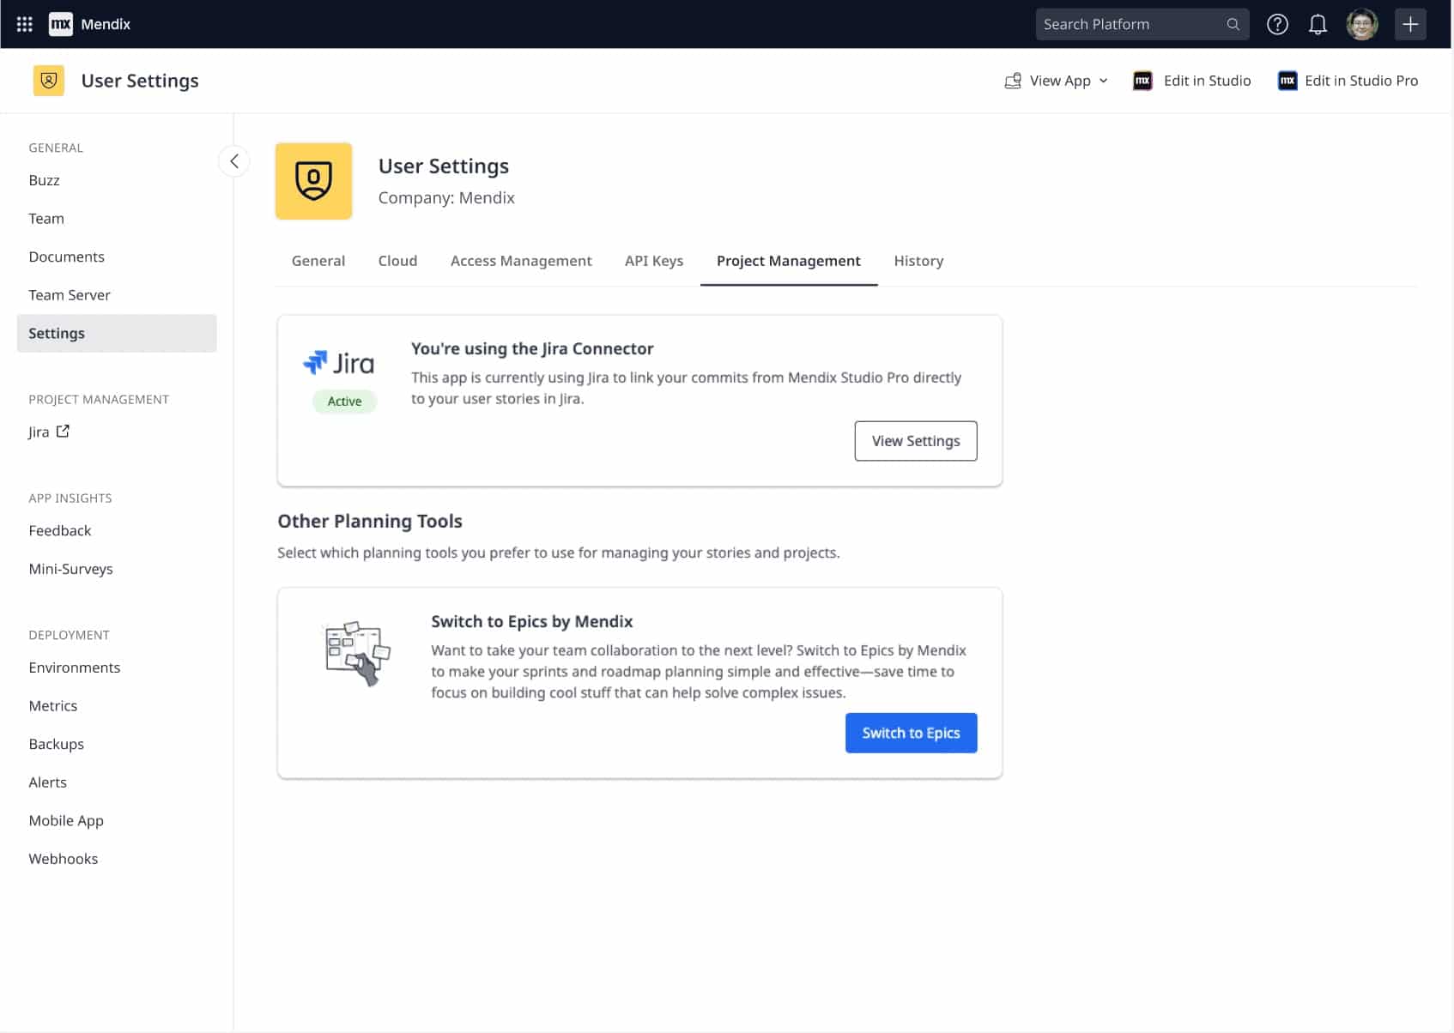
Task: Select Feedback under App Insights
Action: click(59, 530)
